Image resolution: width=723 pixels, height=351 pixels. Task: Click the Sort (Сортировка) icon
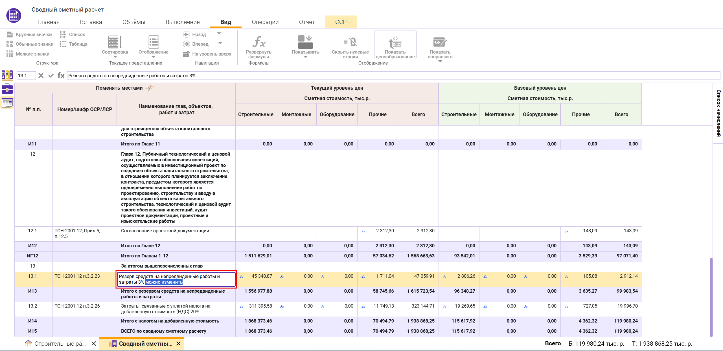point(115,42)
